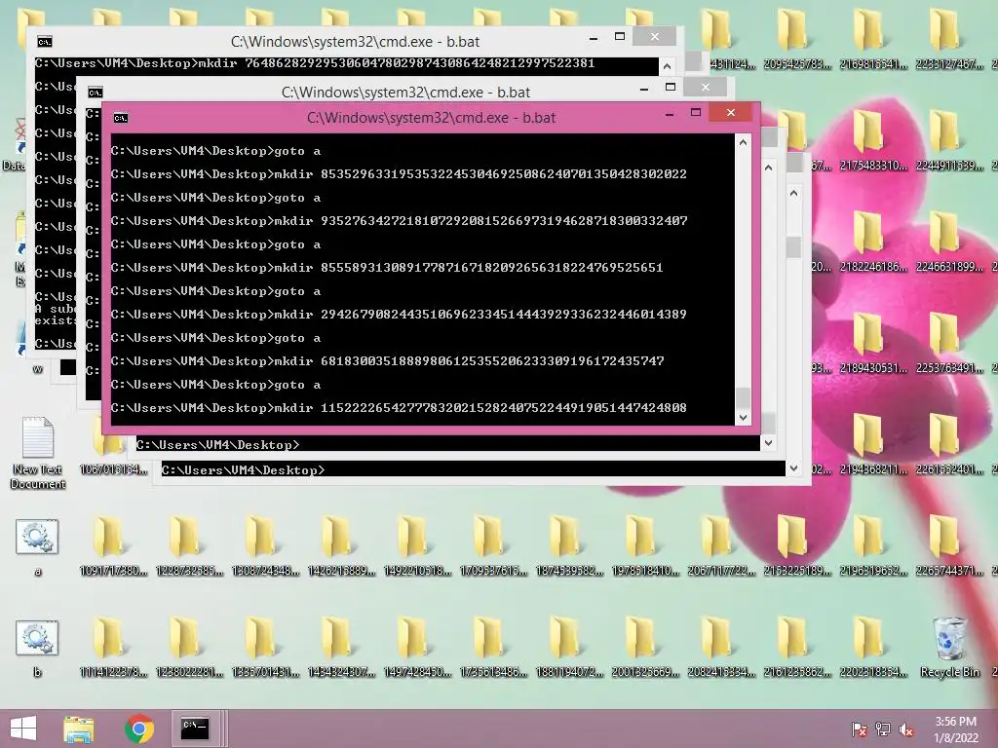The image size is (998, 748).
Task: Select the folder starting with 2095425783
Action: 797,39
